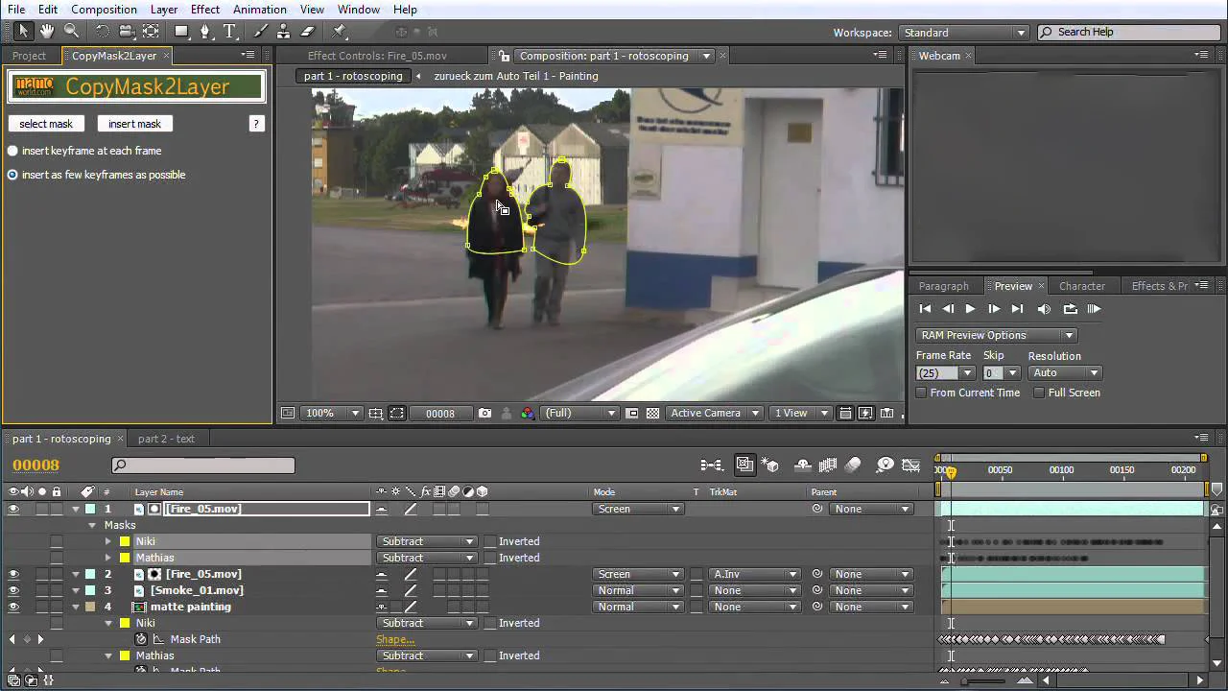Click the question mark help button
The height and width of the screenshot is (691, 1228).
click(255, 124)
